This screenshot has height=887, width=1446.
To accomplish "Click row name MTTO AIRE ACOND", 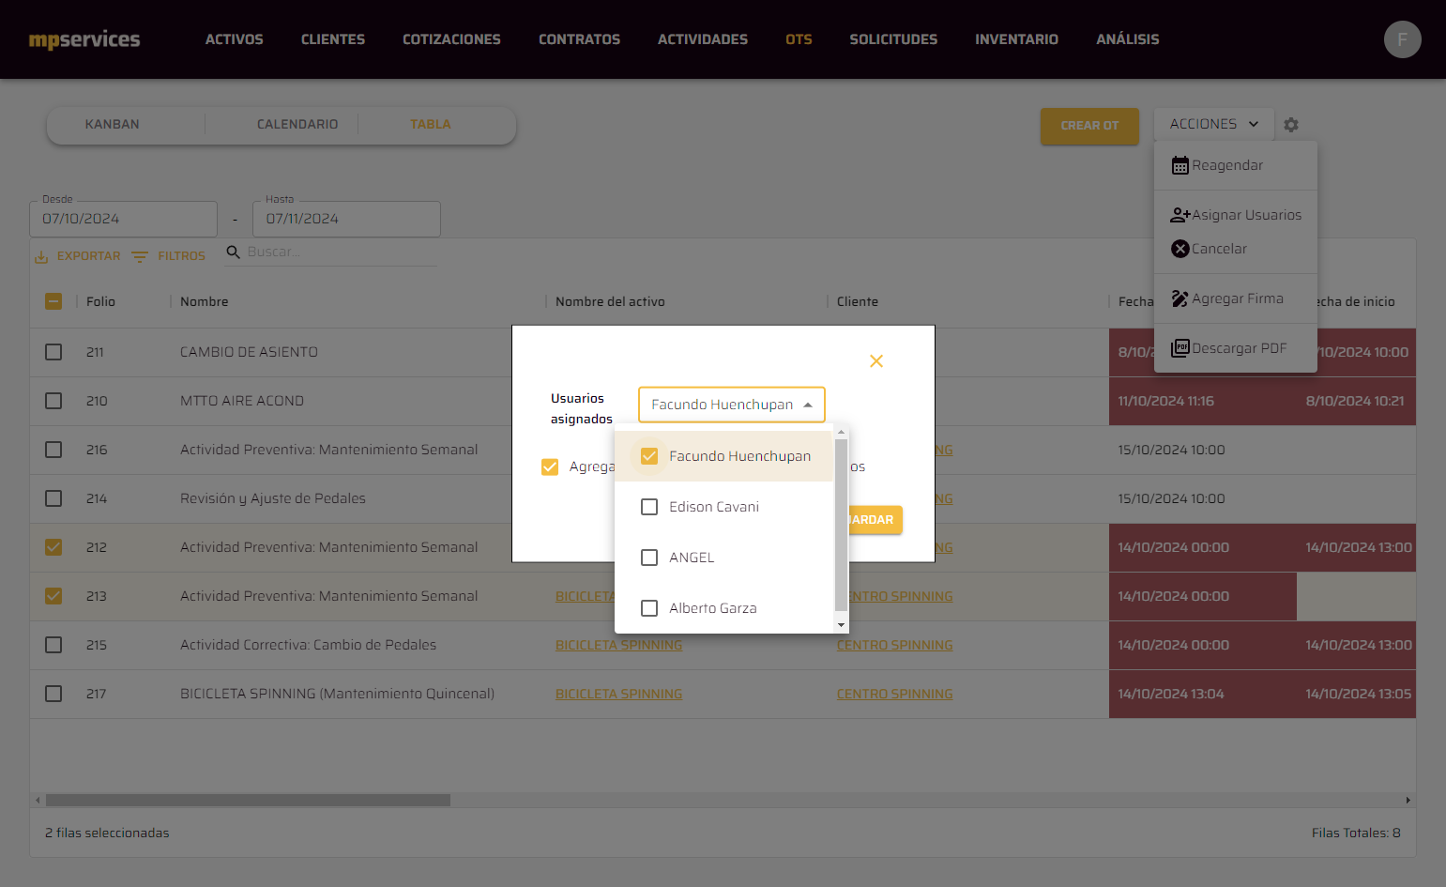I will click(242, 401).
